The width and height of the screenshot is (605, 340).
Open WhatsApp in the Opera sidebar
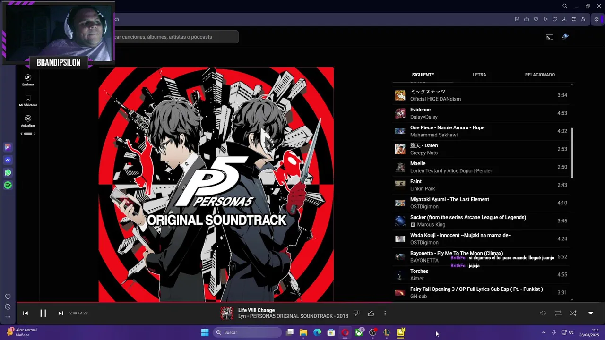pos(8,173)
